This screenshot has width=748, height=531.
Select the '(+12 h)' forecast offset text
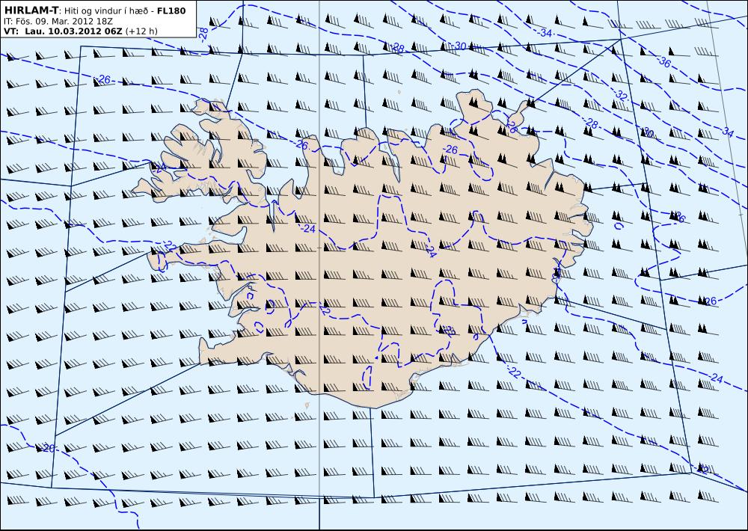point(141,31)
